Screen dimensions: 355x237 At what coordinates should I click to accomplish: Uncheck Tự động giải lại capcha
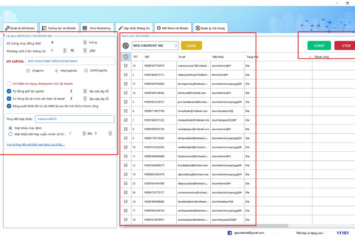[x=9, y=91]
